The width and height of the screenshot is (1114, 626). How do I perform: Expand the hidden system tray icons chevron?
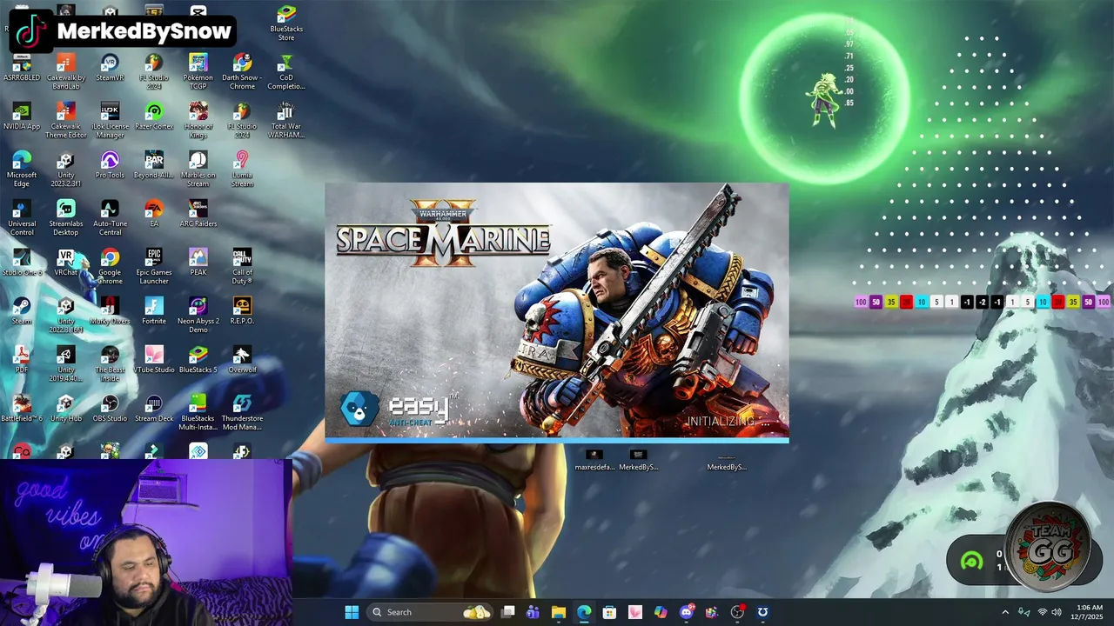point(1005,612)
